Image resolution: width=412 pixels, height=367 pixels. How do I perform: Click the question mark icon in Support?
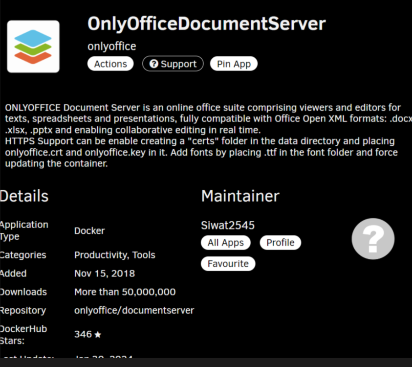click(x=154, y=64)
